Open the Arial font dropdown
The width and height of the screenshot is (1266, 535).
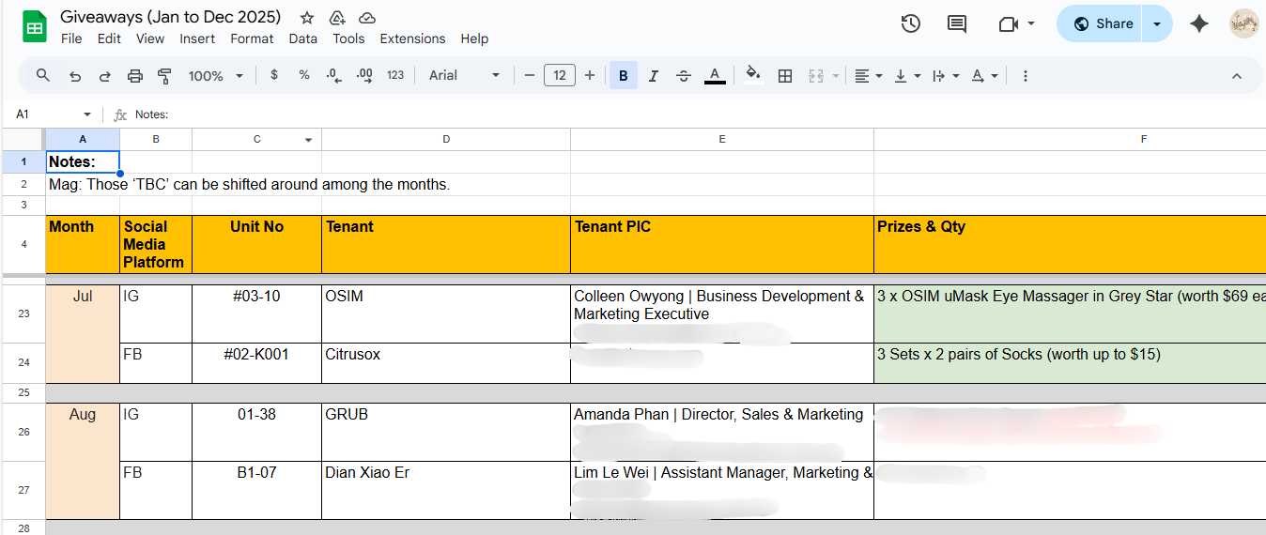click(x=464, y=76)
